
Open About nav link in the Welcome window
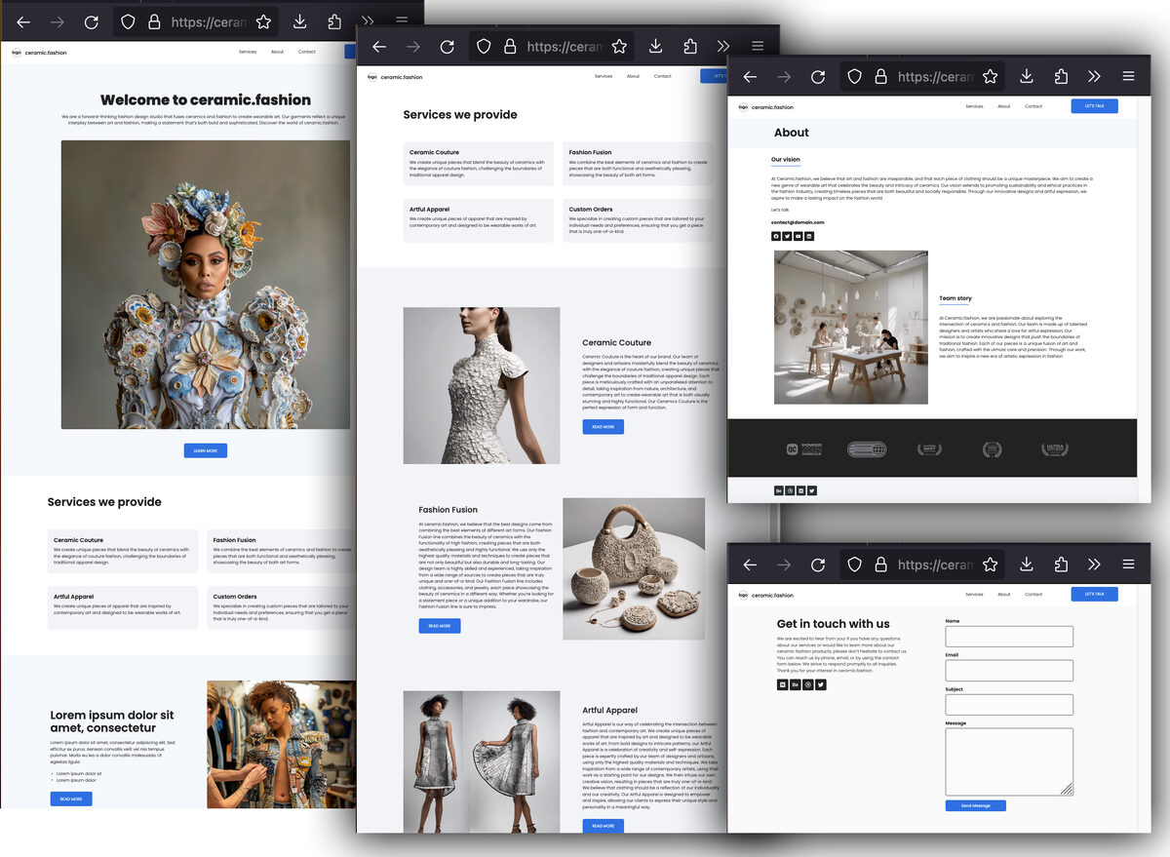(x=277, y=52)
